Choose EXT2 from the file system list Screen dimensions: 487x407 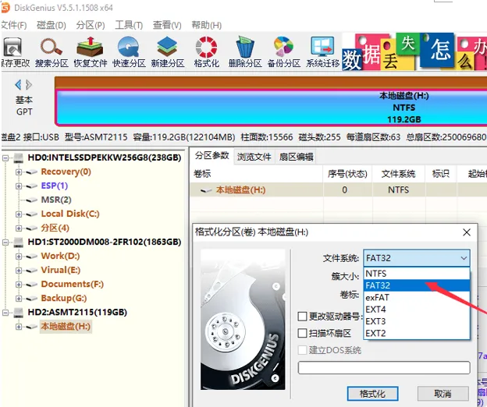click(417, 333)
